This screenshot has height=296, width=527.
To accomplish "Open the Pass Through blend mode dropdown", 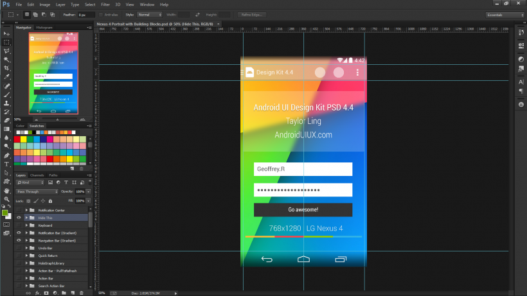I will (37, 191).
